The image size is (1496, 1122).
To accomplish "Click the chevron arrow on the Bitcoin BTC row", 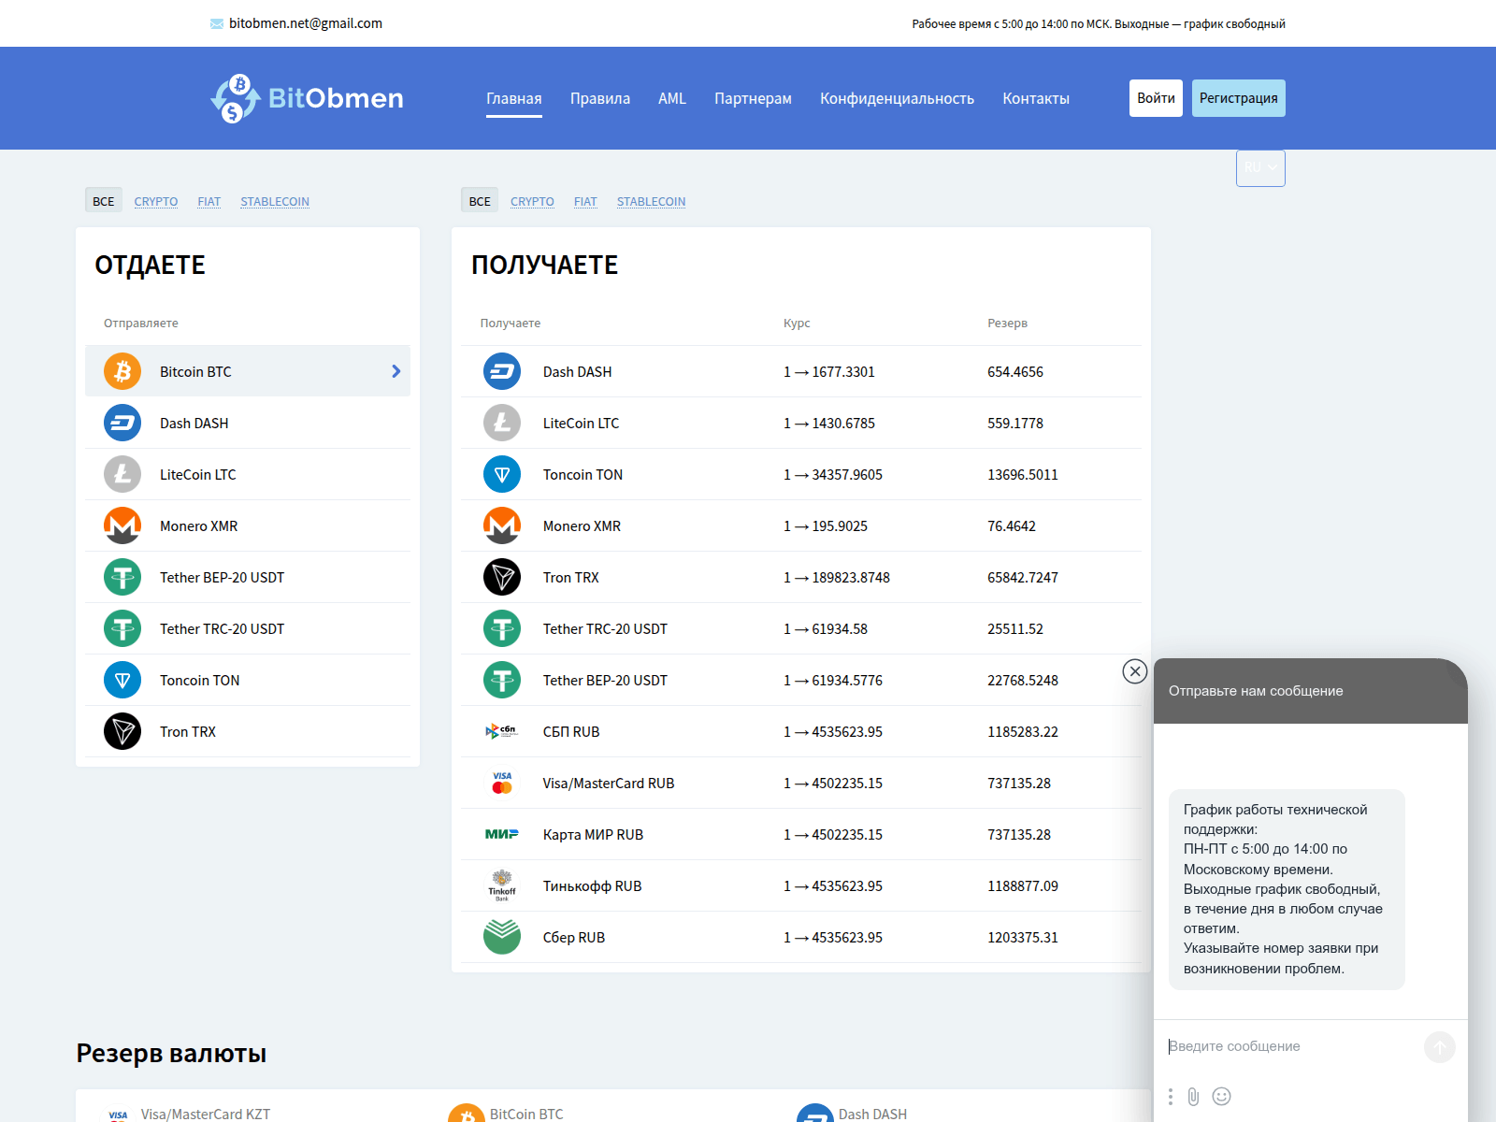I will 396,371.
